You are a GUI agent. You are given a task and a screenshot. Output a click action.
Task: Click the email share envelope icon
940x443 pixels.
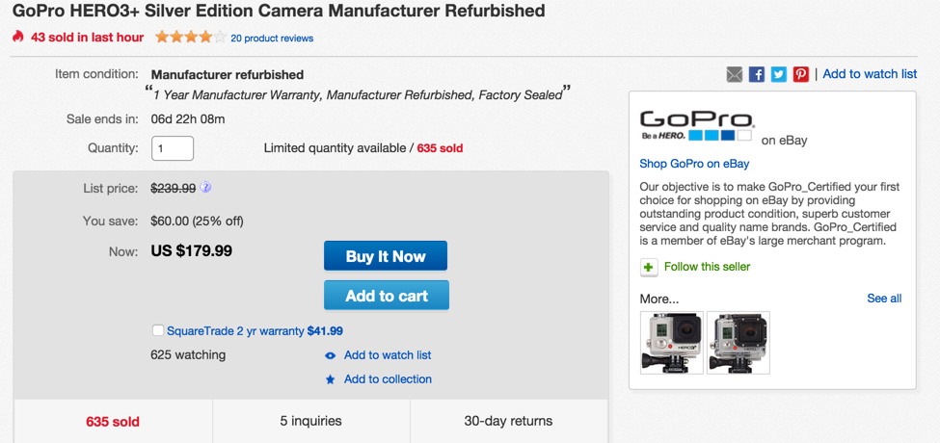point(735,74)
